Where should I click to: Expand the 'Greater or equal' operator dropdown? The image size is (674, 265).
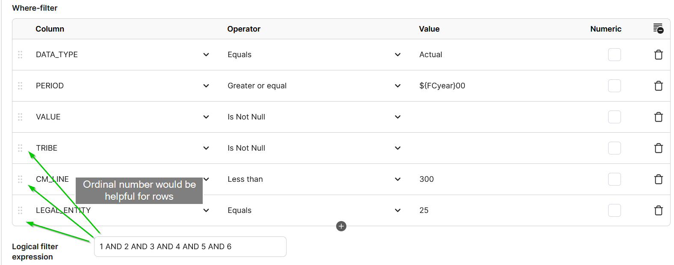pos(314,86)
